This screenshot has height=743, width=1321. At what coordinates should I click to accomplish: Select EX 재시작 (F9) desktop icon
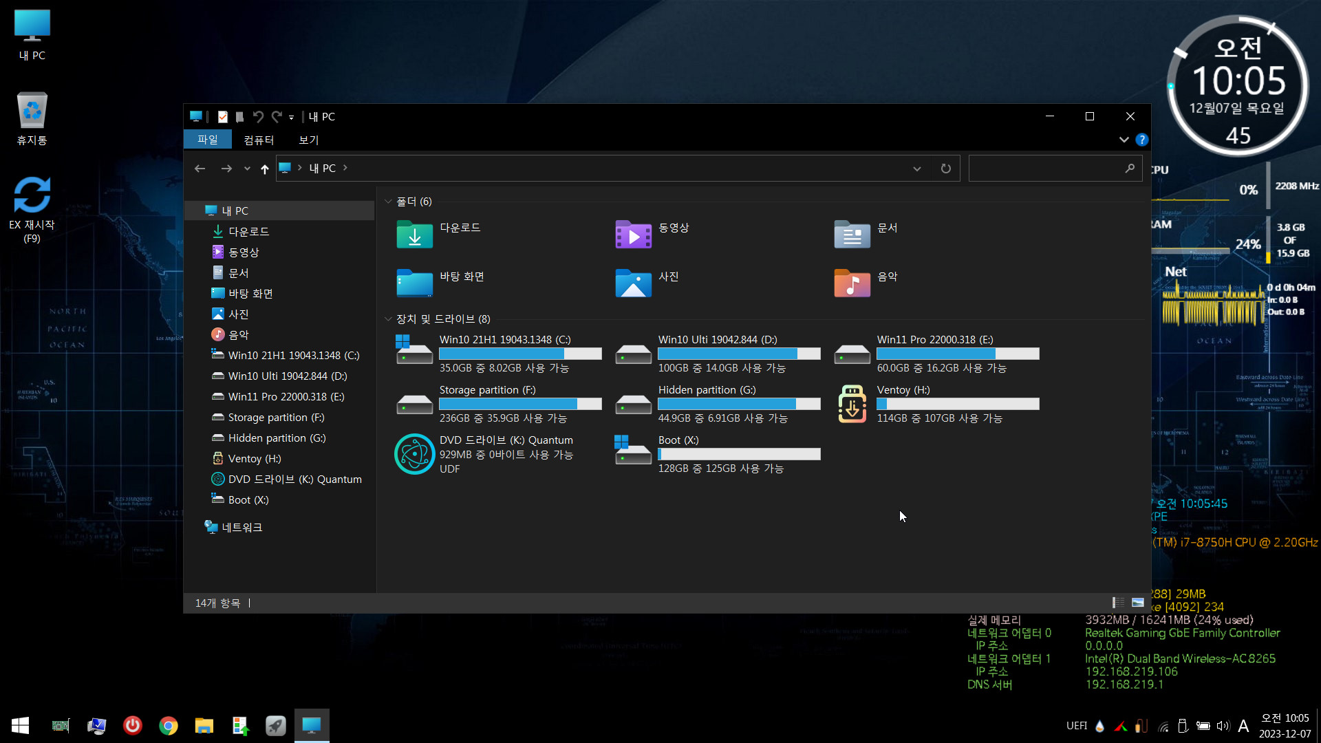pyautogui.click(x=32, y=210)
